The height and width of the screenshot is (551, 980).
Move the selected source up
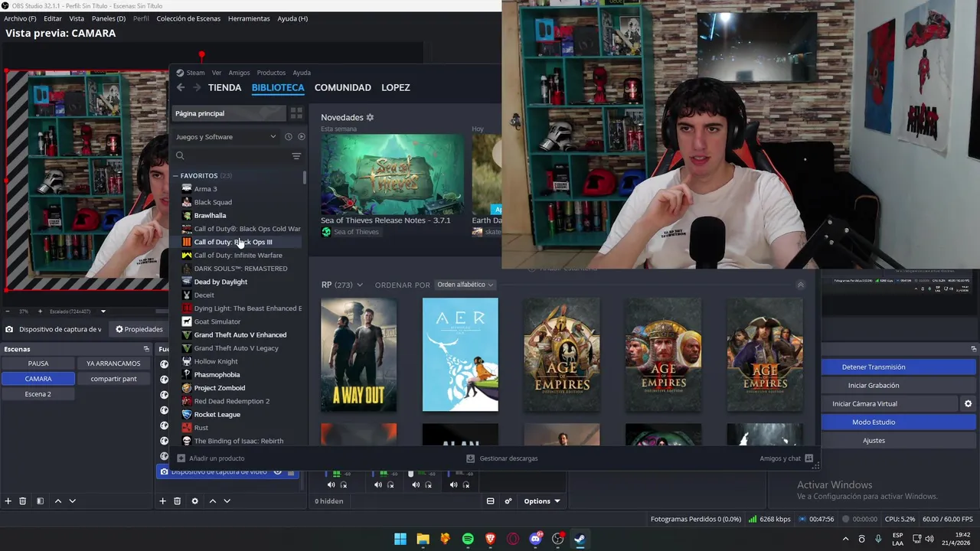coord(212,501)
